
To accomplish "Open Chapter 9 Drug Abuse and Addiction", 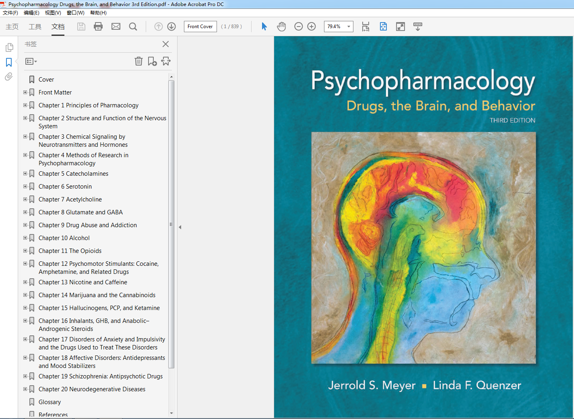I will (88, 225).
